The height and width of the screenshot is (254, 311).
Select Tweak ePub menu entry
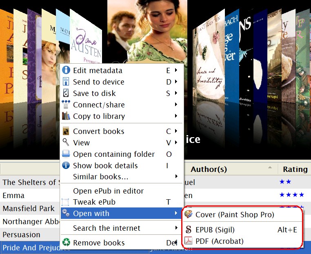121,202
